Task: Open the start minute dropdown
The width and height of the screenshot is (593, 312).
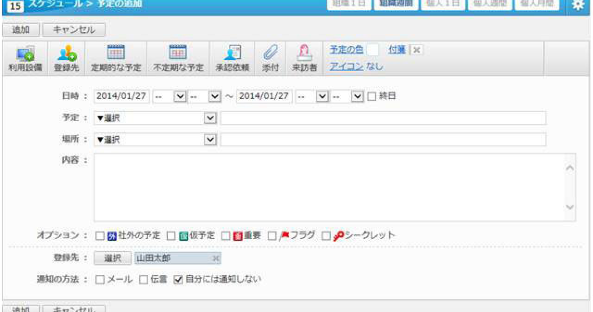Action: click(x=205, y=96)
